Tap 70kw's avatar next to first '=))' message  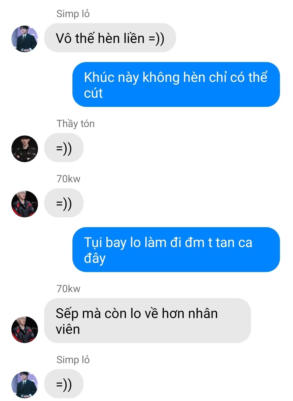pyautogui.click(x=25, y=204)
